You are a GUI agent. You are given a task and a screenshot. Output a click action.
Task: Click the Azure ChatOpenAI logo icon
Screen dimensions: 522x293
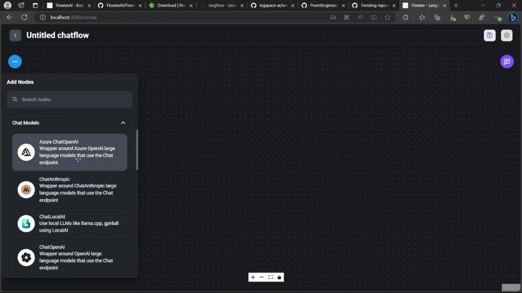(x=26, y=152)
